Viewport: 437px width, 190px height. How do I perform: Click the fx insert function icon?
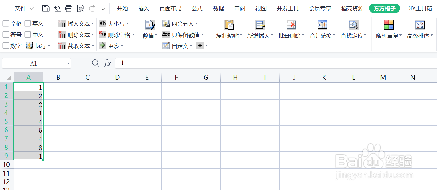click(x=107, y=63)
